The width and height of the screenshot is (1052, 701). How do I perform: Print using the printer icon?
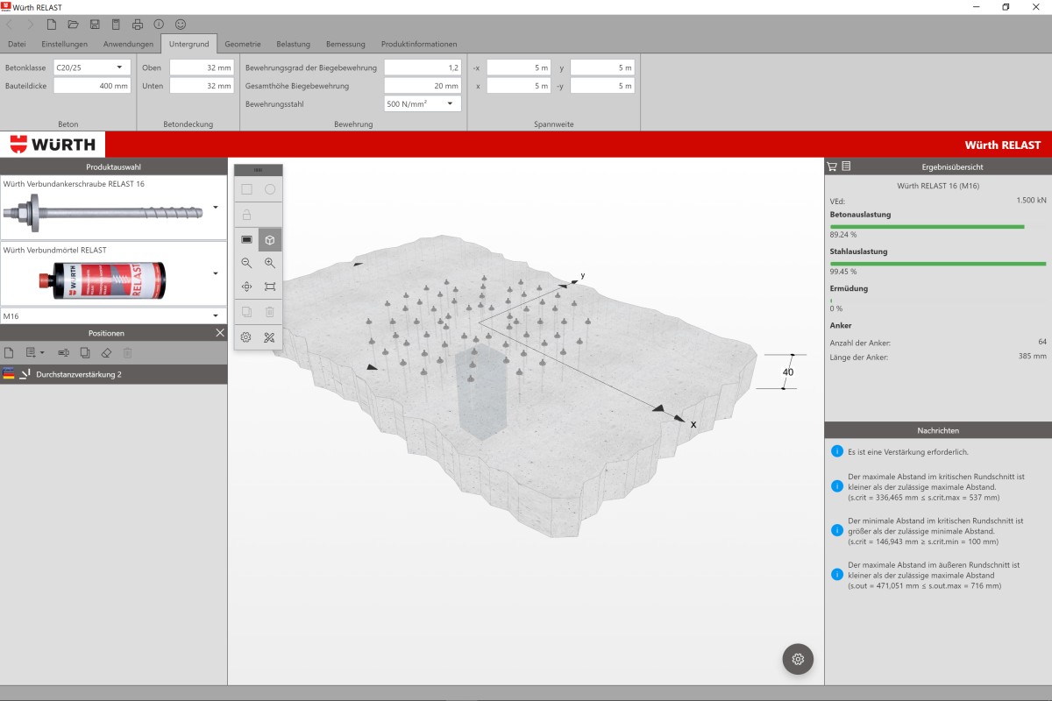point(138,25)
